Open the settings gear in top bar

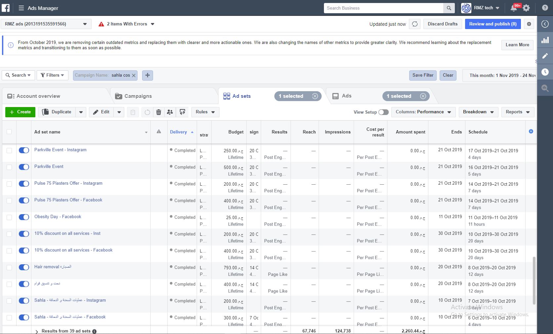[527, 8]
